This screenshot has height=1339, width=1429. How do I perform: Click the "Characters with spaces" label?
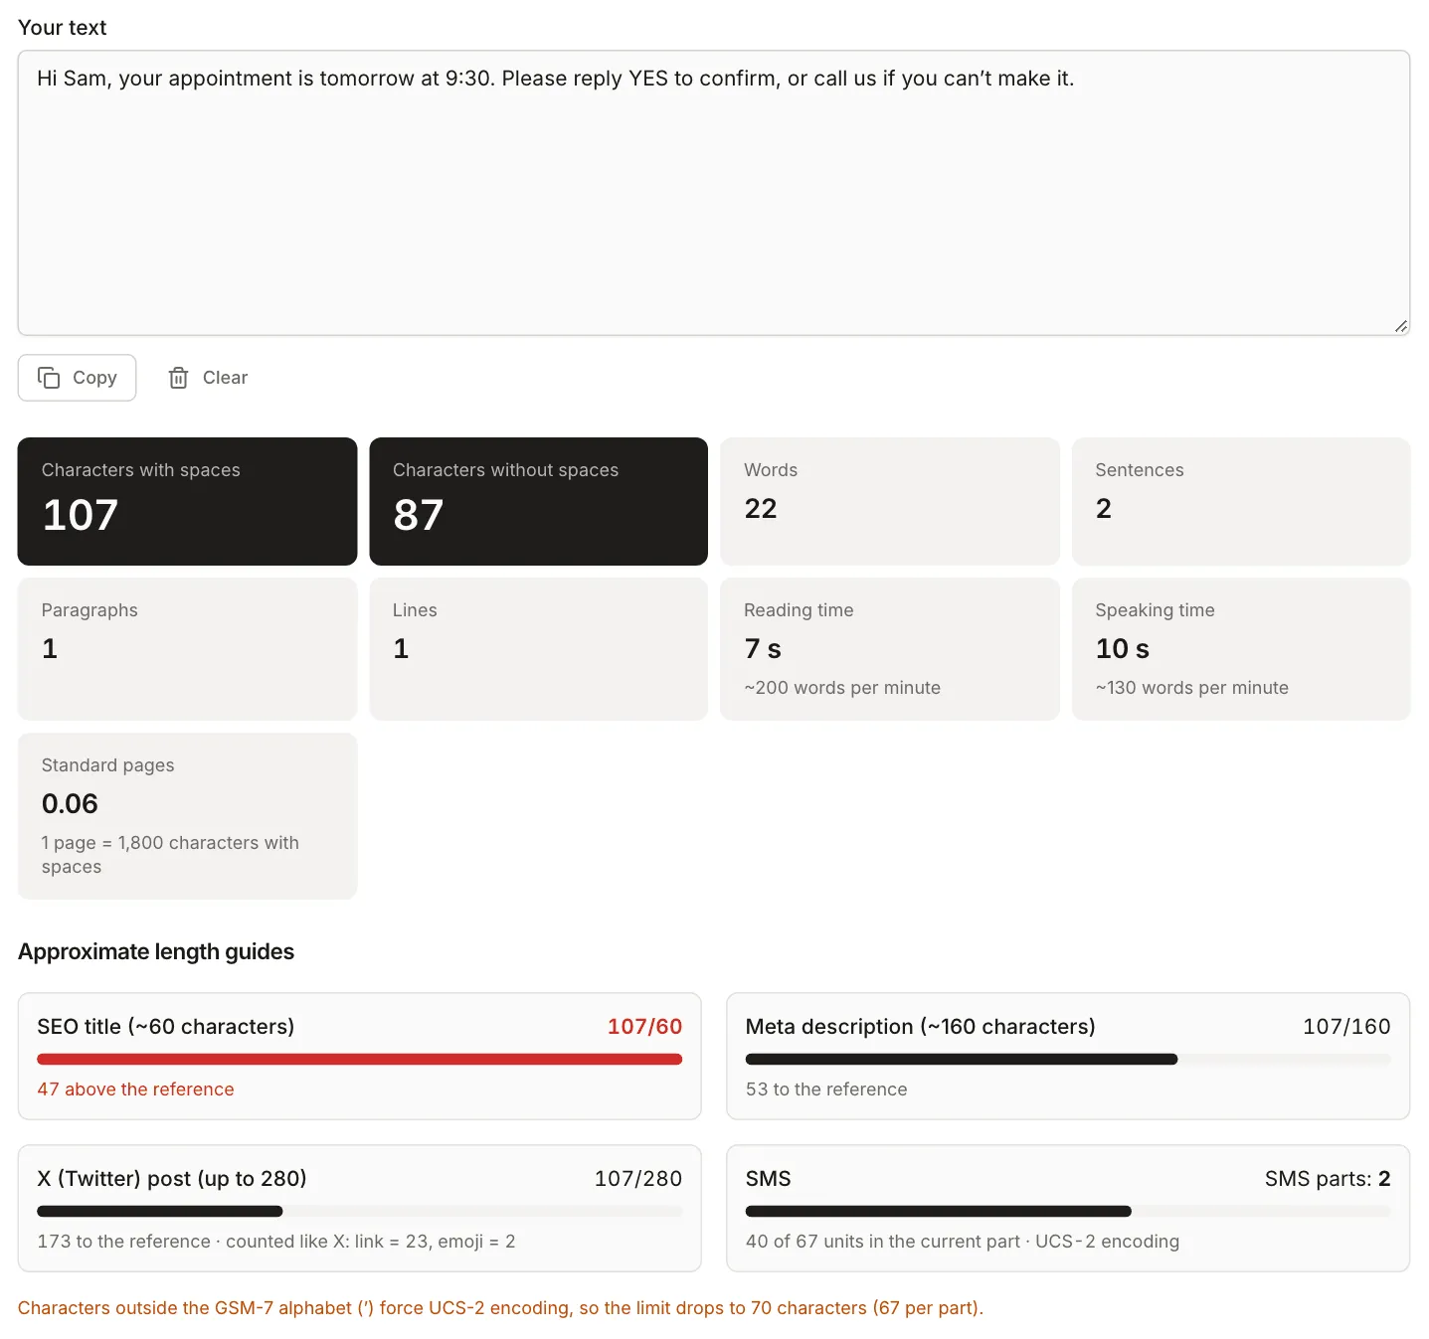[141, 470]
